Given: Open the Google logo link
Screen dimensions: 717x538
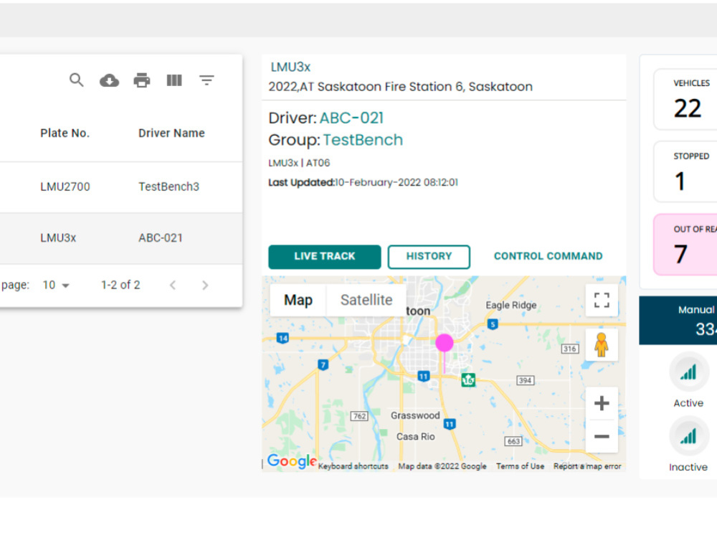Looking at the screenshot, I should [292, 461].
